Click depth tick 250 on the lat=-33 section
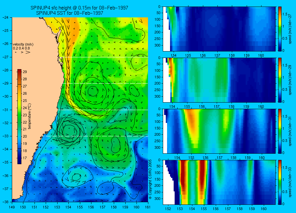Image resolution: width=296 pixels, height=213 pixels. [x=158, y=192]
